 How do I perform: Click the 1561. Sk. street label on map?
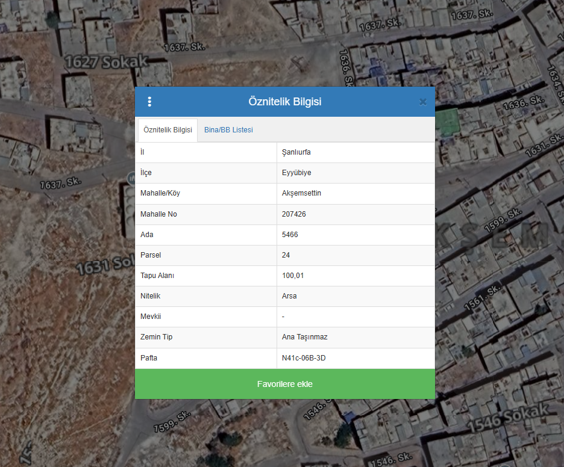point(481,297)
